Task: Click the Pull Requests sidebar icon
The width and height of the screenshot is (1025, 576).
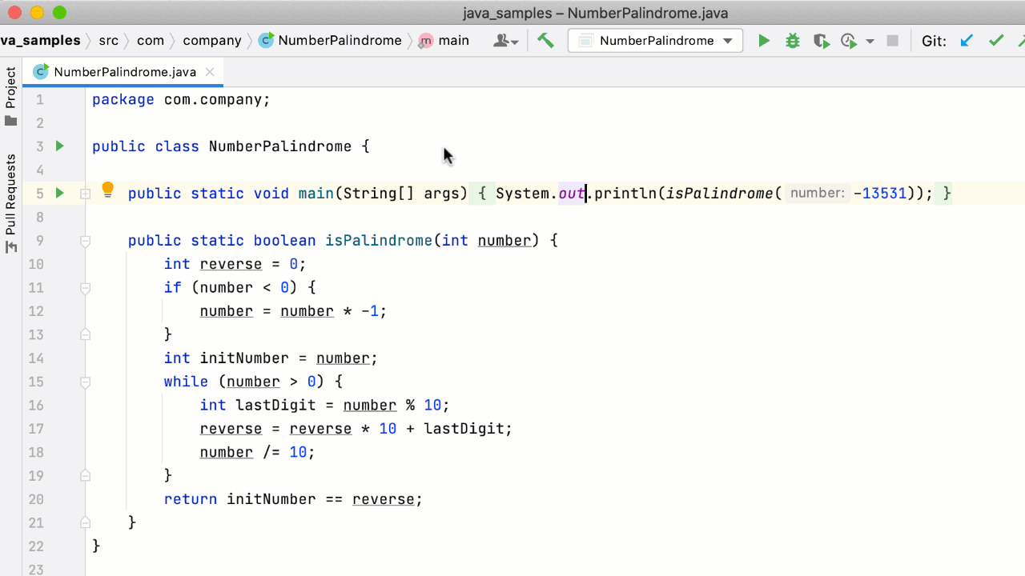Action: (x=10, y=247)
